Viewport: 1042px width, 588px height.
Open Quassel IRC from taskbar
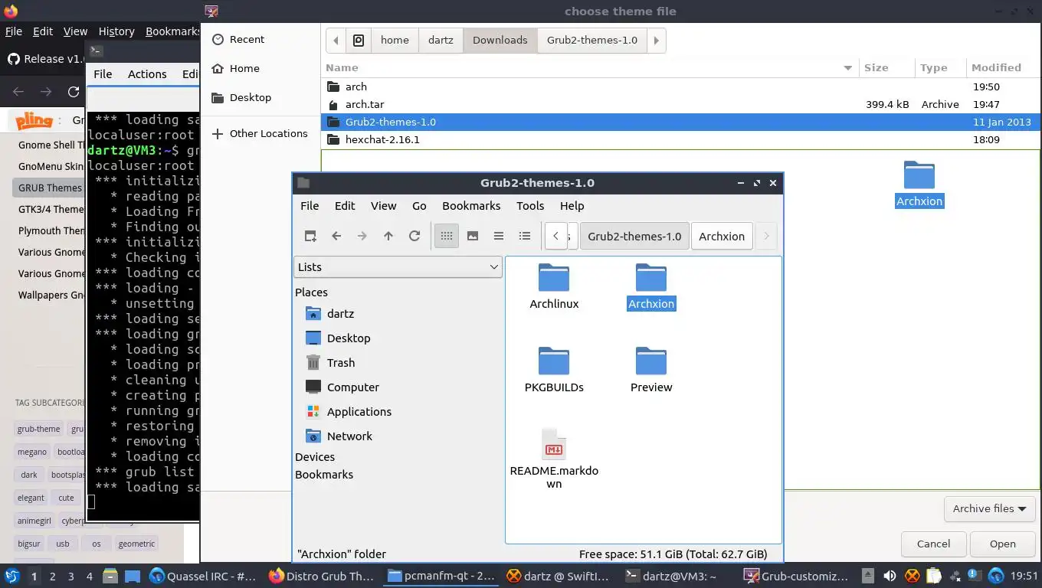tap(202, 577)
